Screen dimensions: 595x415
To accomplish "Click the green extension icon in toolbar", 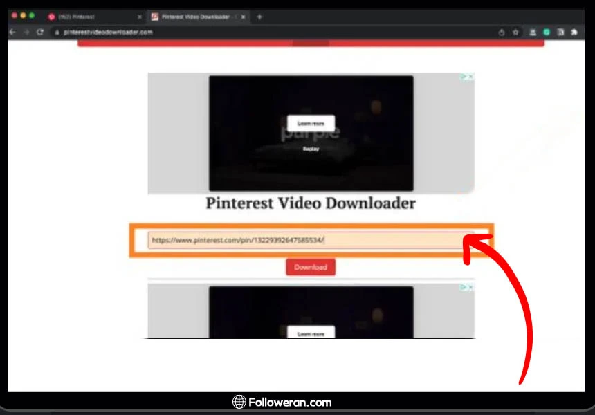I will point(547,32).
